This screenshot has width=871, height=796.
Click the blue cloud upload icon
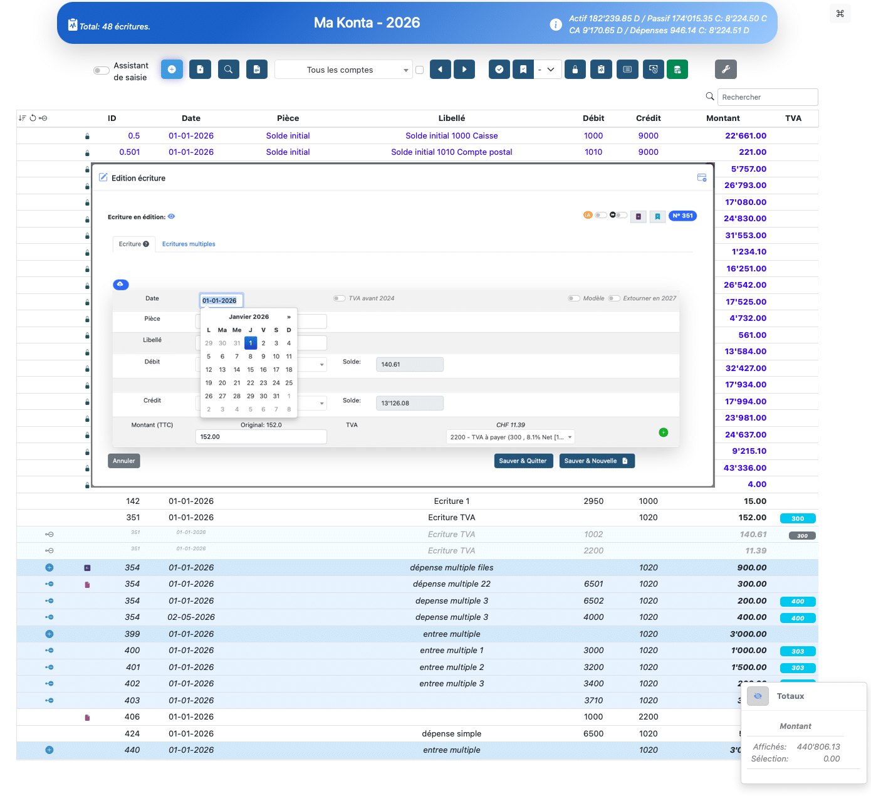click(121, 285)
